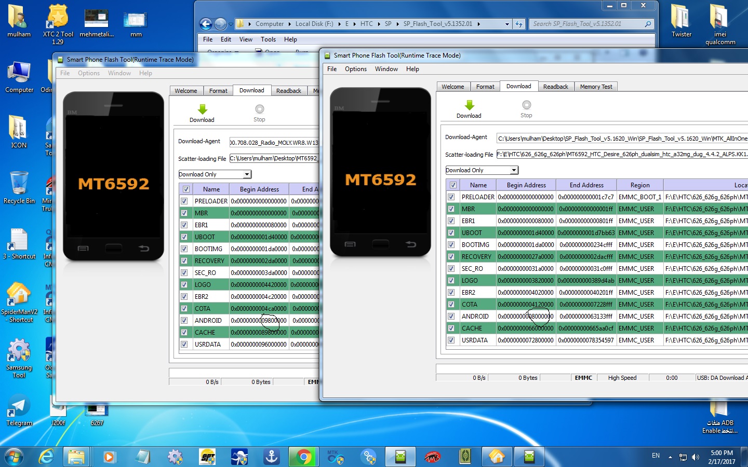
Task: Uncheck CACHE checkbox in back Flash Tool window
Action: point(184,333)
